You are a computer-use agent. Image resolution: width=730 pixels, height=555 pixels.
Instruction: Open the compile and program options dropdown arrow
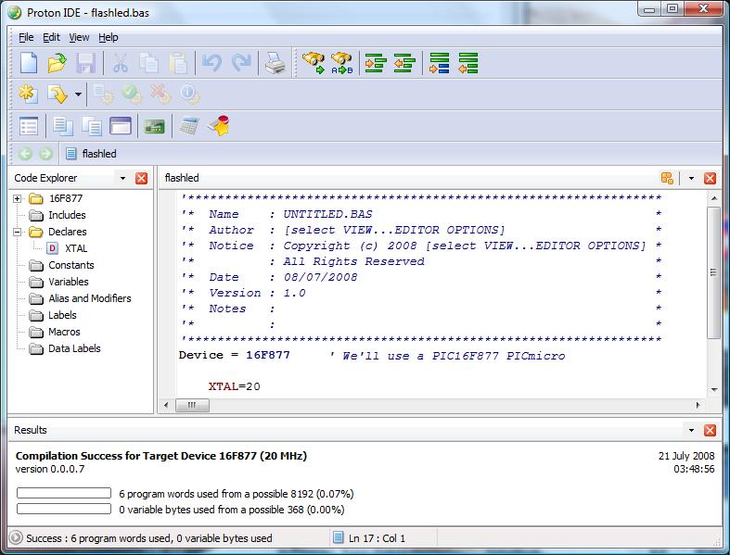pos(78,95)
